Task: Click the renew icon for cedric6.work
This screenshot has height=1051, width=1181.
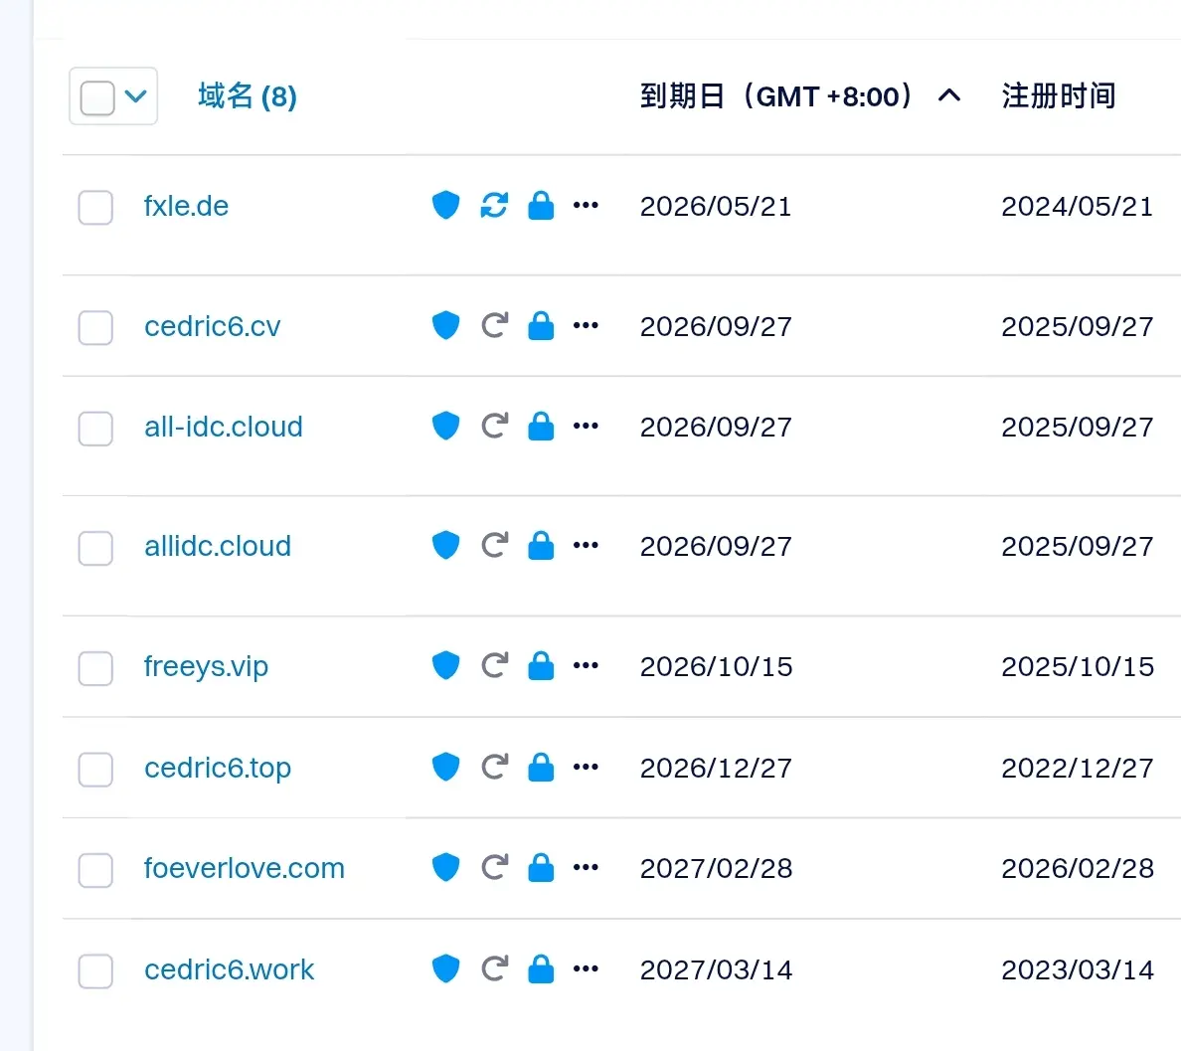Action: click(x=495, y=968)
